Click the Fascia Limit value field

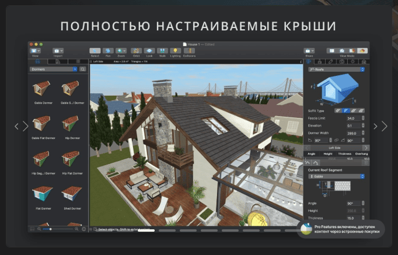coord(354,118)
